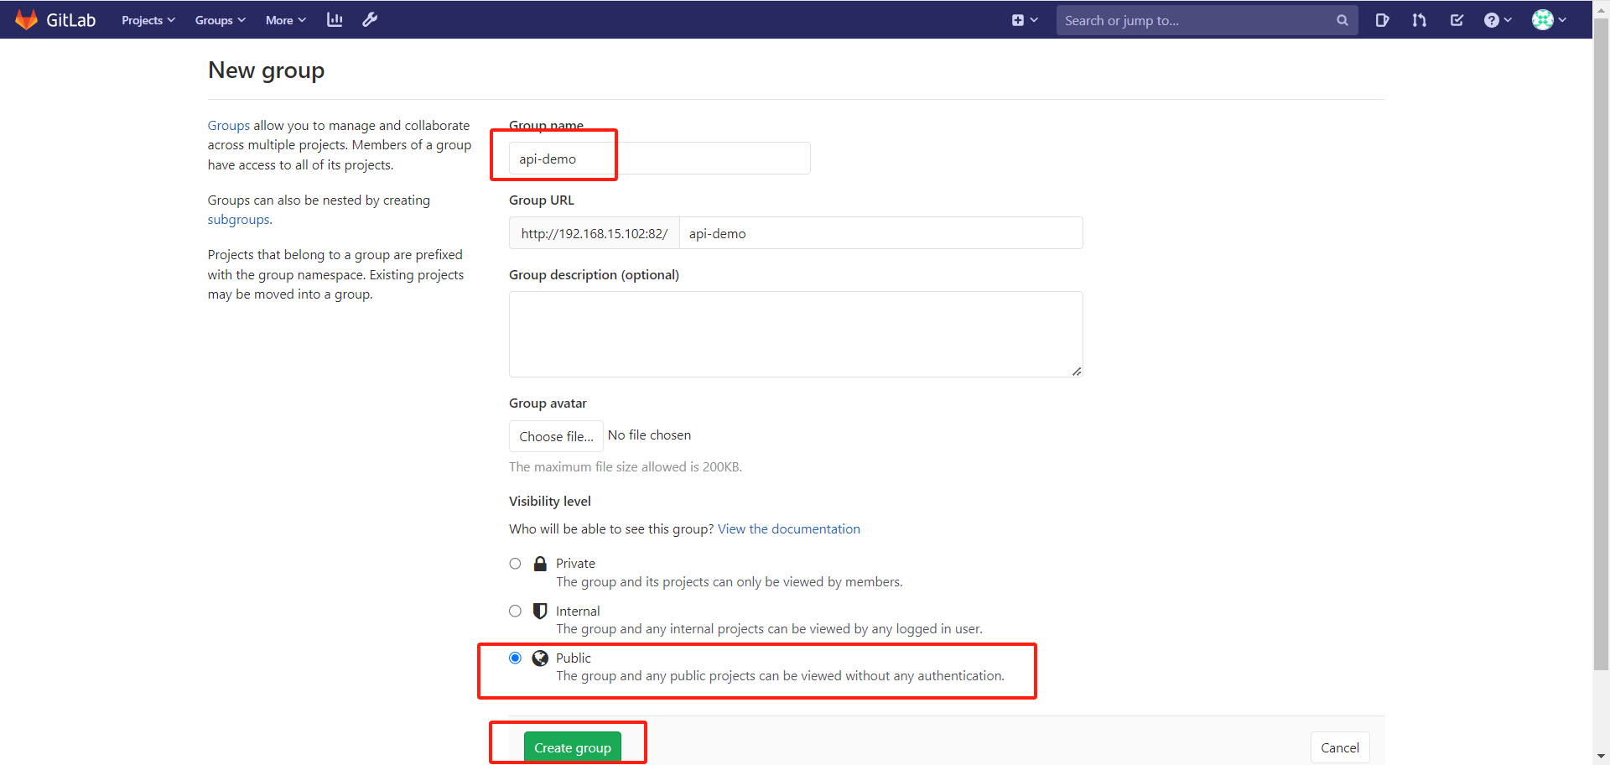Open the Help question mark menu
This screenshot has height=765, width=1610.
click(x=1498, y=19)
